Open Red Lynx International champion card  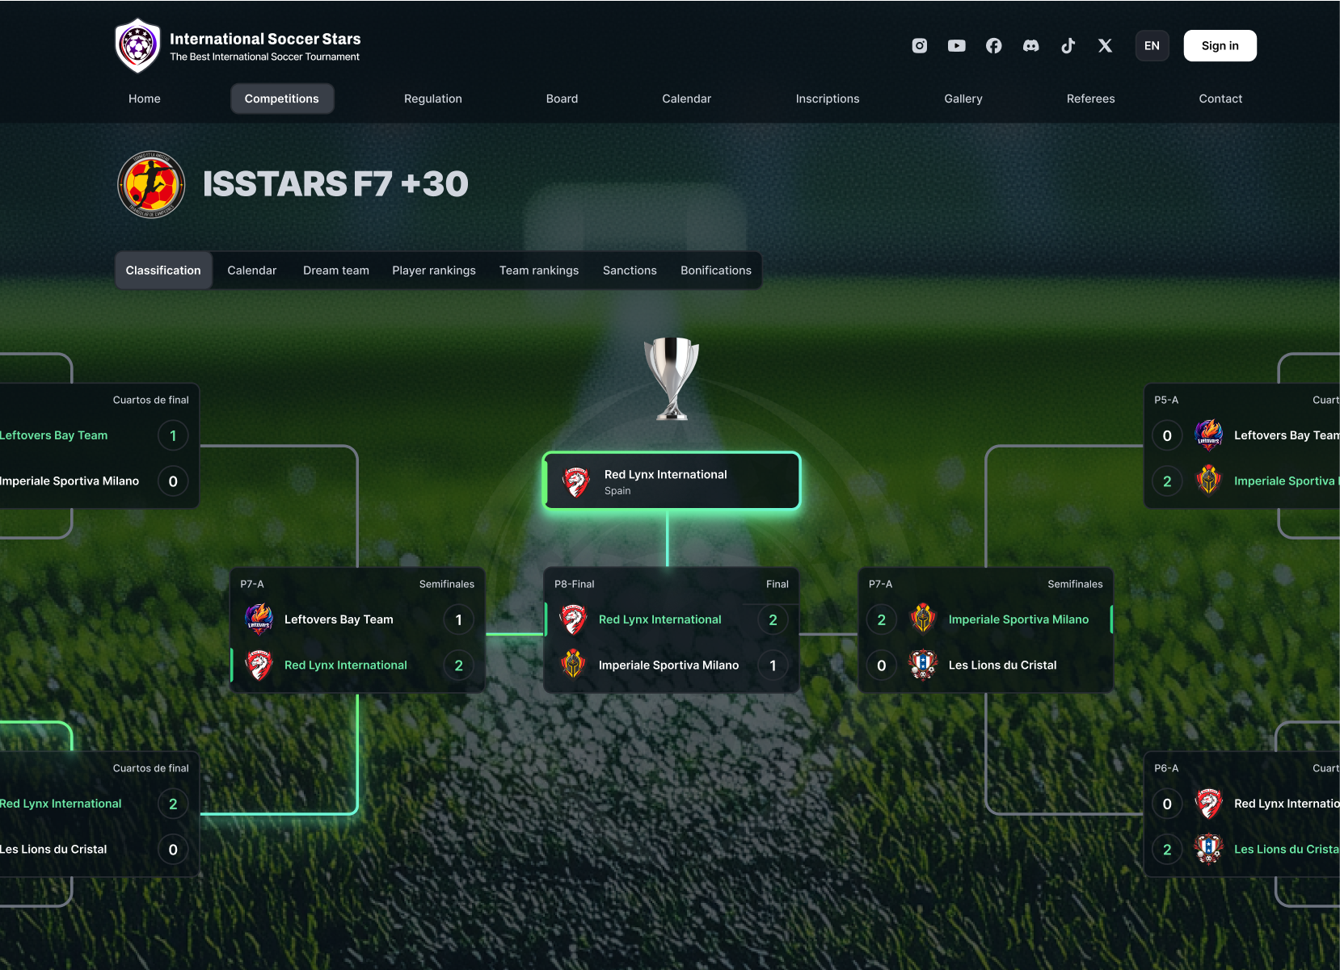[672, 481]
